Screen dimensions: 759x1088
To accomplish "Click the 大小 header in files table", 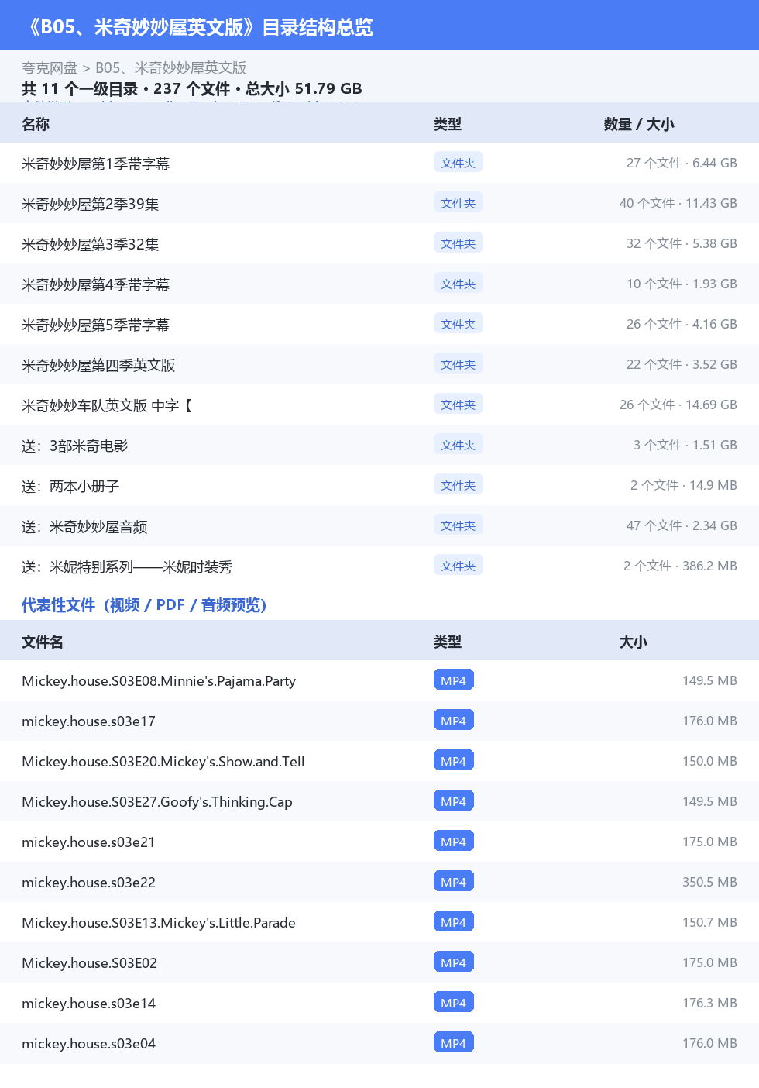I will pyautogui.click(x=634, y=642).
